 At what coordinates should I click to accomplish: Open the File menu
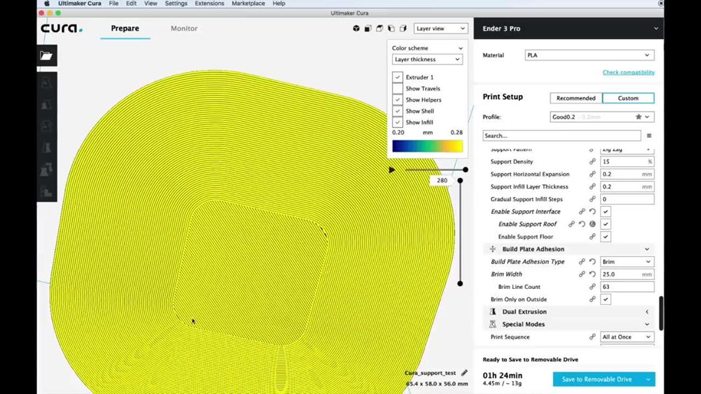point(114,3)
